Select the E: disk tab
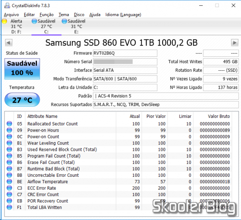The width and height of the screenshot is (241, 220). coord(76,26)
